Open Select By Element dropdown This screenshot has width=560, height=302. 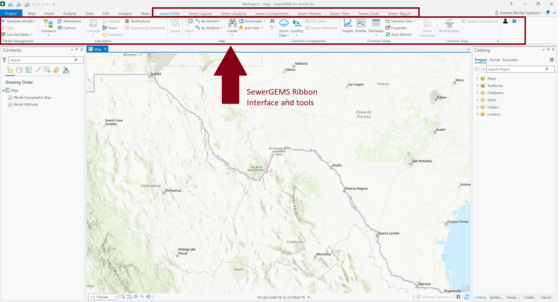pyautogui.click(x=208, y=21)
